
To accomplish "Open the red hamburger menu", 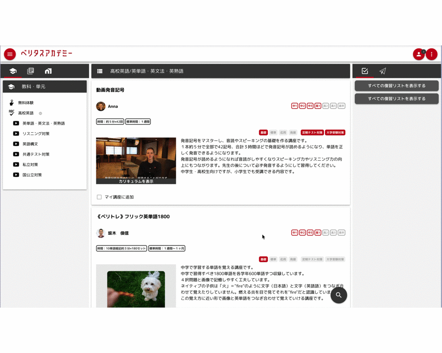I will coord(10,54).
